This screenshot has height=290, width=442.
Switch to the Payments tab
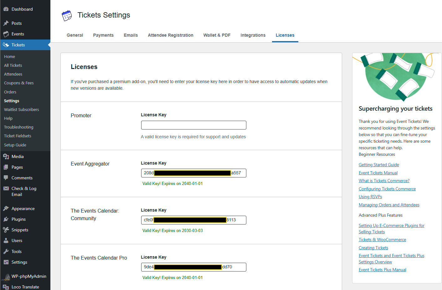[x=103, y=35]
